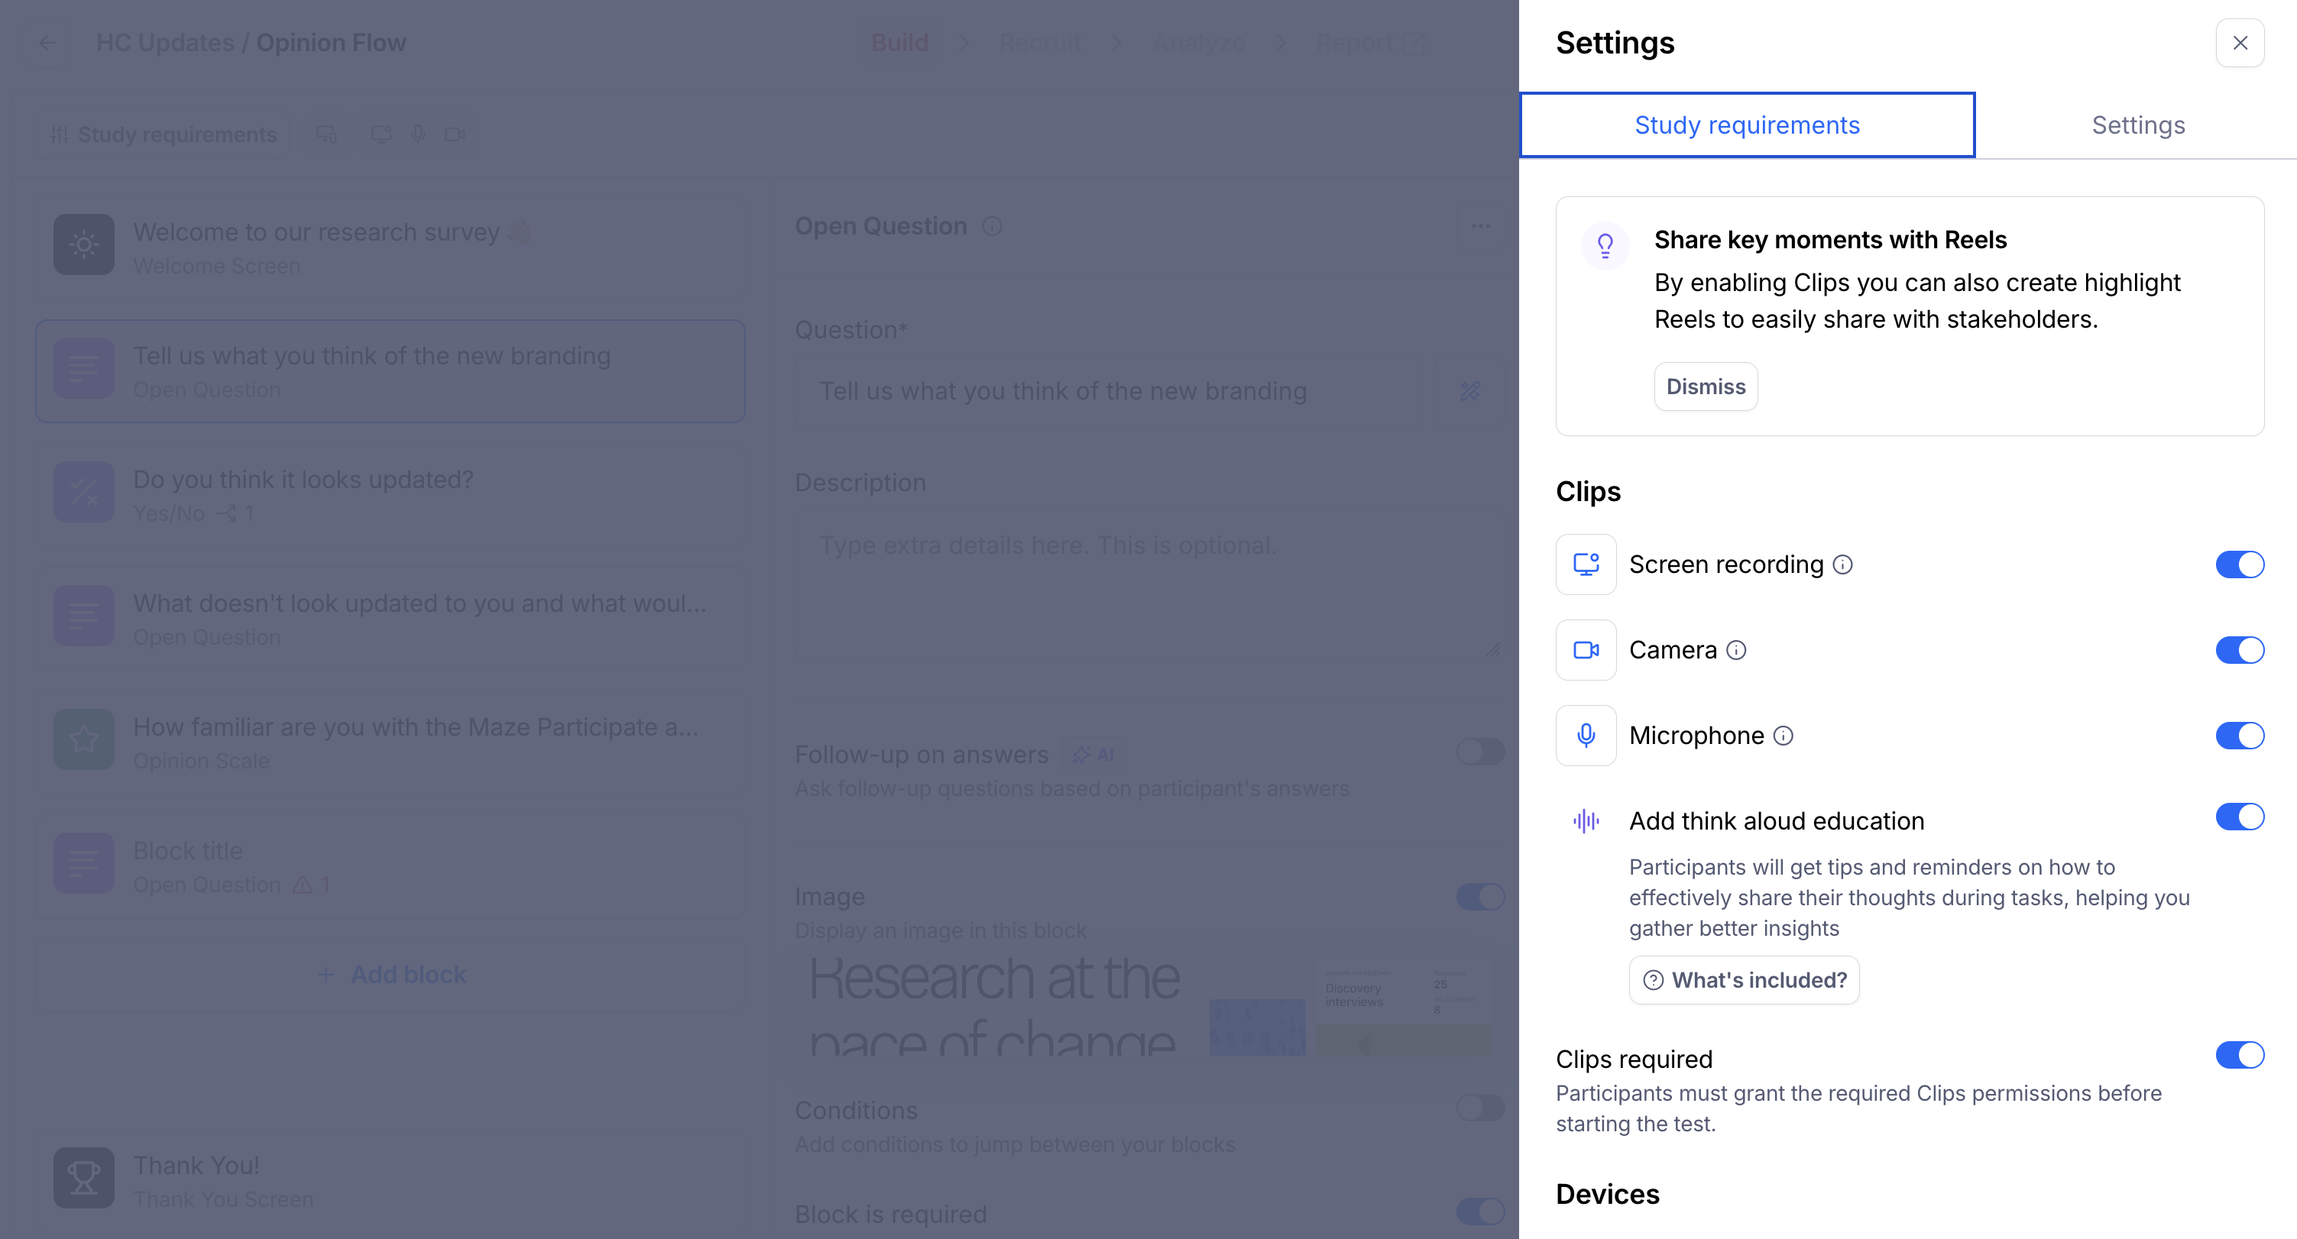Select the Thank You Screen block
Image resolution: width=2297 pixels, height=1239 pixels.
[x=390, y=1181]
